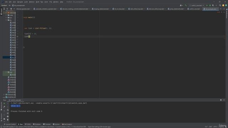Image resolution: width=228 pixels, height=128 pixels.
Task: Collapse the lib folder in project tree
Action: click(6, 20)
